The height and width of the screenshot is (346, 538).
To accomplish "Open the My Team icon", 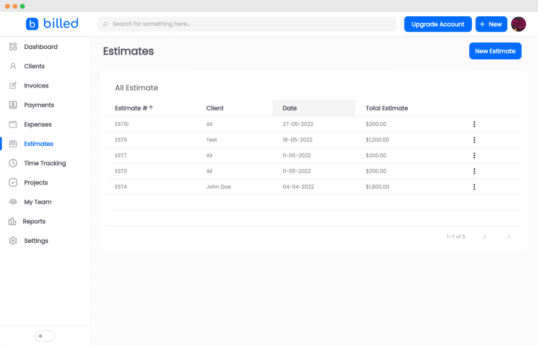I will 13,202.
